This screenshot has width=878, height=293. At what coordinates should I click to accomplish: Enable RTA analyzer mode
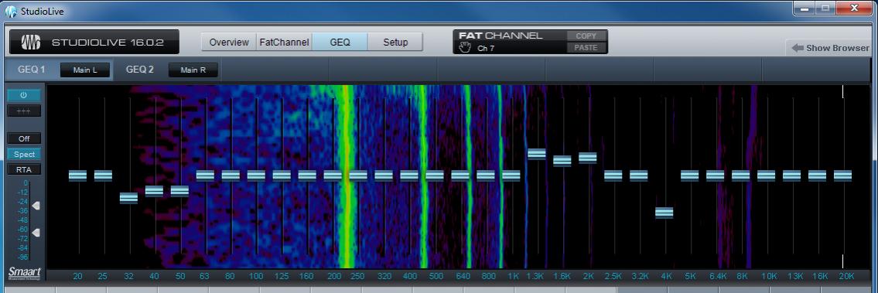23,169
